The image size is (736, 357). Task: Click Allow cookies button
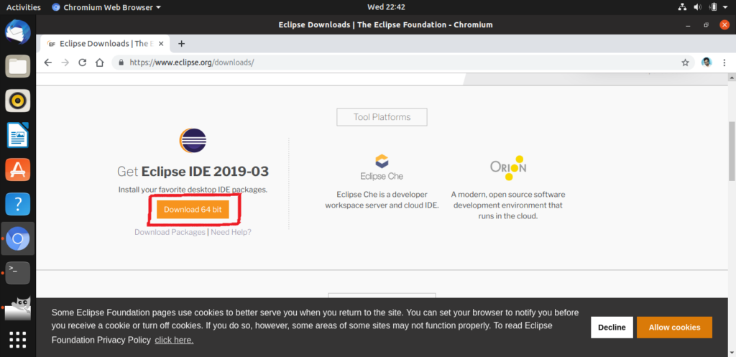click(674, 328)
